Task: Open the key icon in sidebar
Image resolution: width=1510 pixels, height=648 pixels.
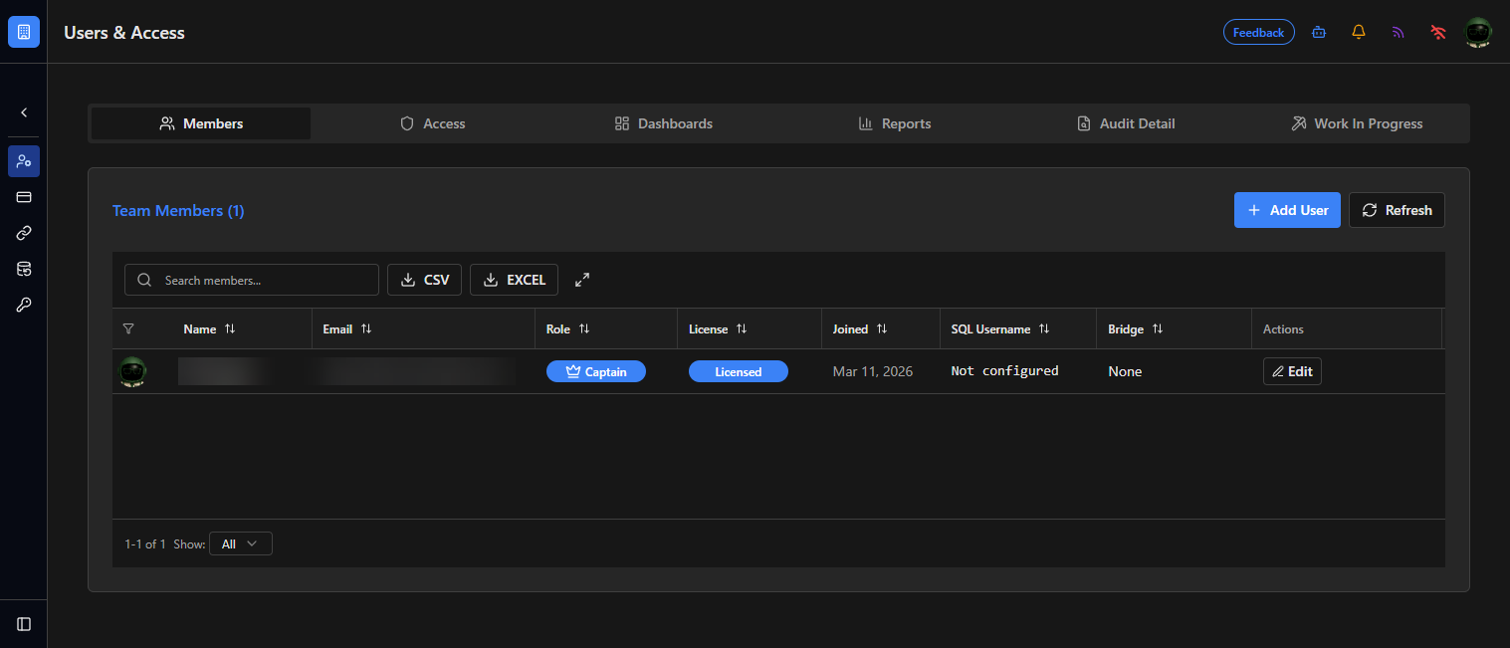Action: [24, 305]
